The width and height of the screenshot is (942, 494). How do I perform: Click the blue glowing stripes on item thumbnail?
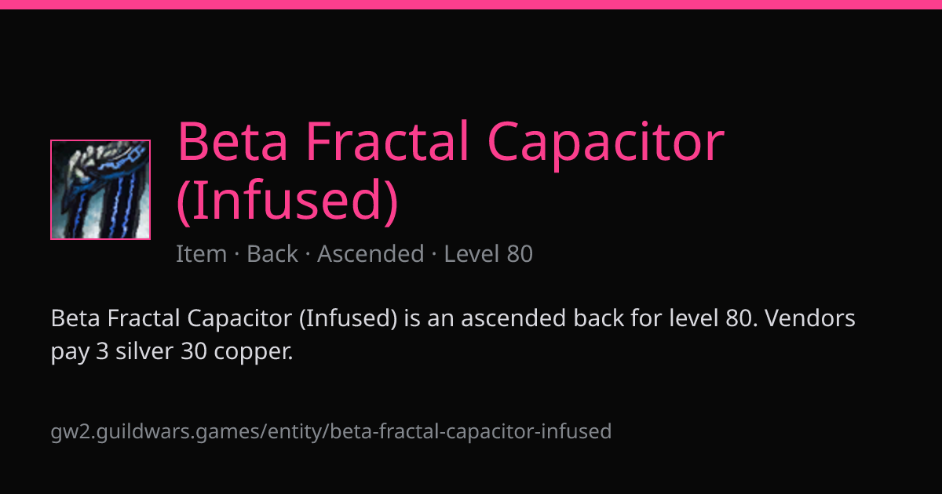123,200
